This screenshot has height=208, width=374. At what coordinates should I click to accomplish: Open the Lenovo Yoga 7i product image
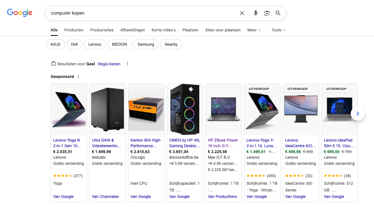click(262, 109)
